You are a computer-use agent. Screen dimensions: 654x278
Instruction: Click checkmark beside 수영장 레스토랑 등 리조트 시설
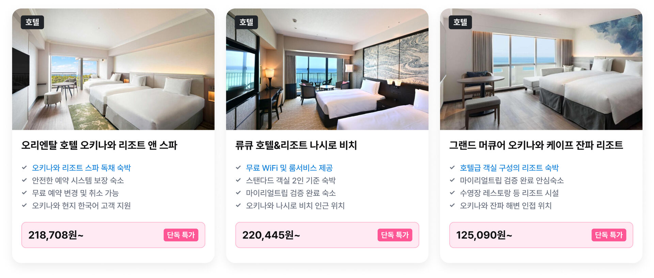(x=452, y=193)
